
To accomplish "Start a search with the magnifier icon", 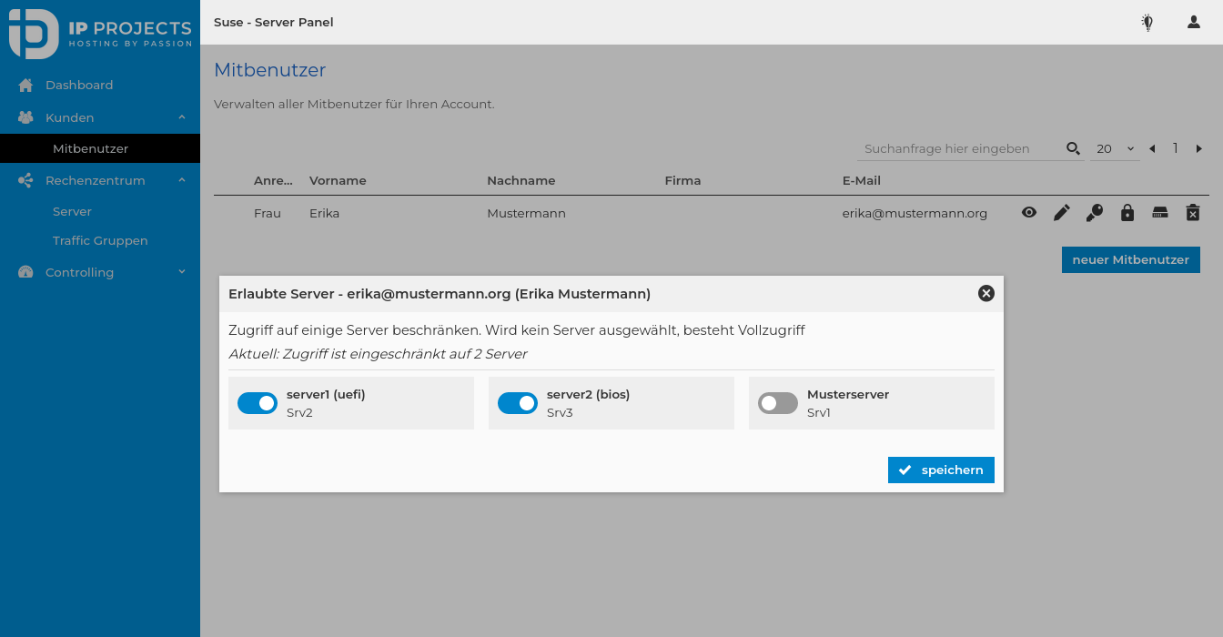I will click(1073, 147).
